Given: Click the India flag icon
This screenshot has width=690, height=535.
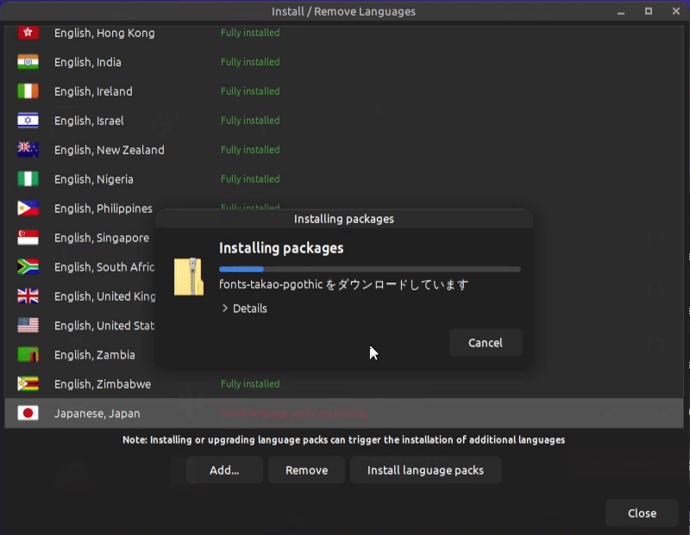Looking at the screenshot, I should [x=28, y=62].
